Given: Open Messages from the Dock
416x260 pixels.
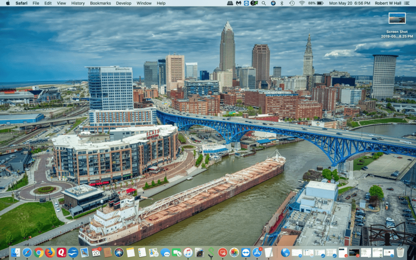Looking at the screenshot, I should click(x=164, y=253).
